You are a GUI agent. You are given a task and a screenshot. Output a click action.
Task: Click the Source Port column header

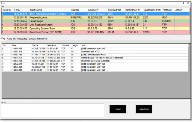point(115,10)
